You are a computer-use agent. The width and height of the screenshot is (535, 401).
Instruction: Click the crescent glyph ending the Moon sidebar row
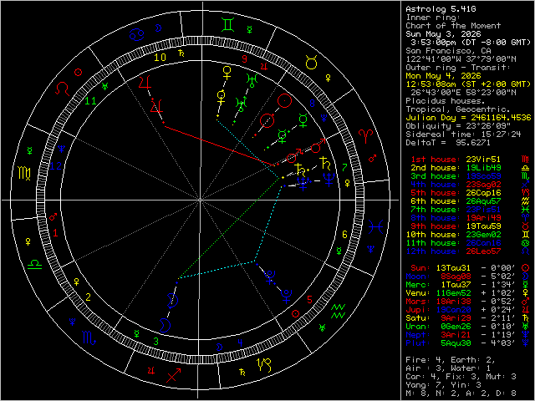(526, 277)
